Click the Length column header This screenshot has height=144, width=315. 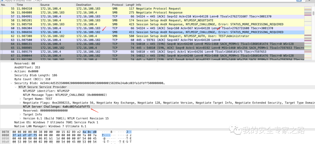tap(130, 5)
